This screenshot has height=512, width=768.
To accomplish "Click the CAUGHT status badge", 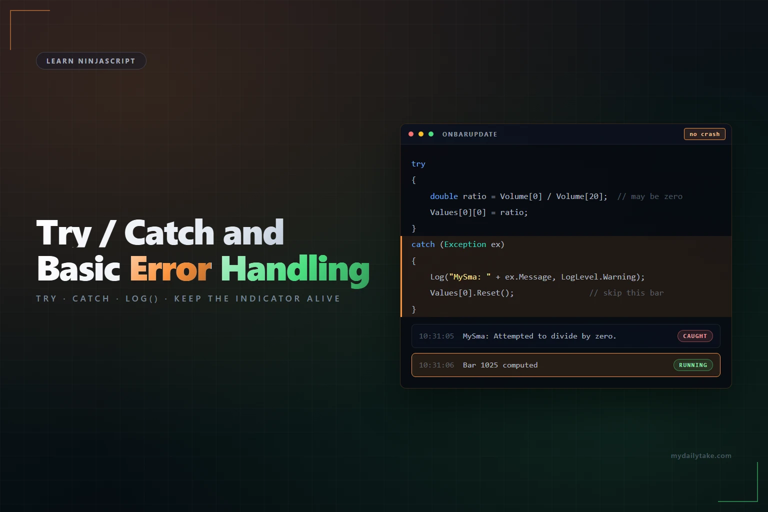I will 695,336.
